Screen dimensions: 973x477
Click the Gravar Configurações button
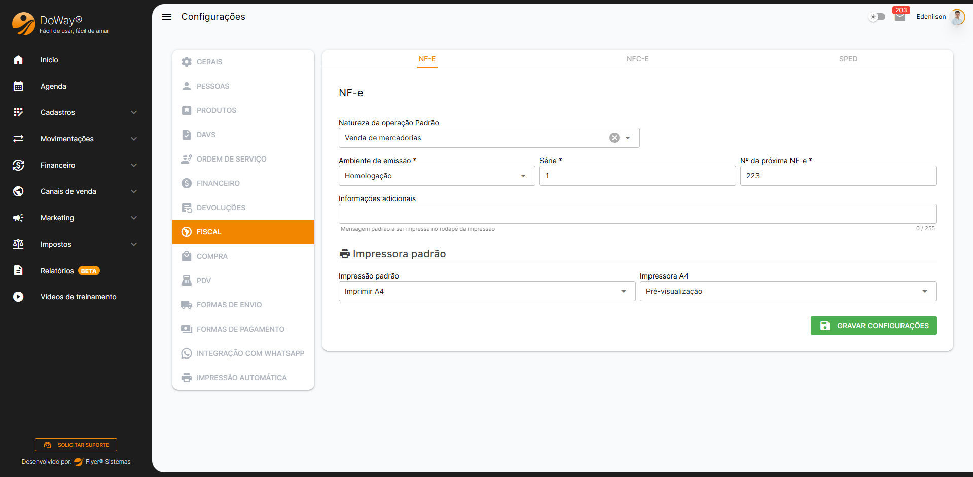(873, 326)
